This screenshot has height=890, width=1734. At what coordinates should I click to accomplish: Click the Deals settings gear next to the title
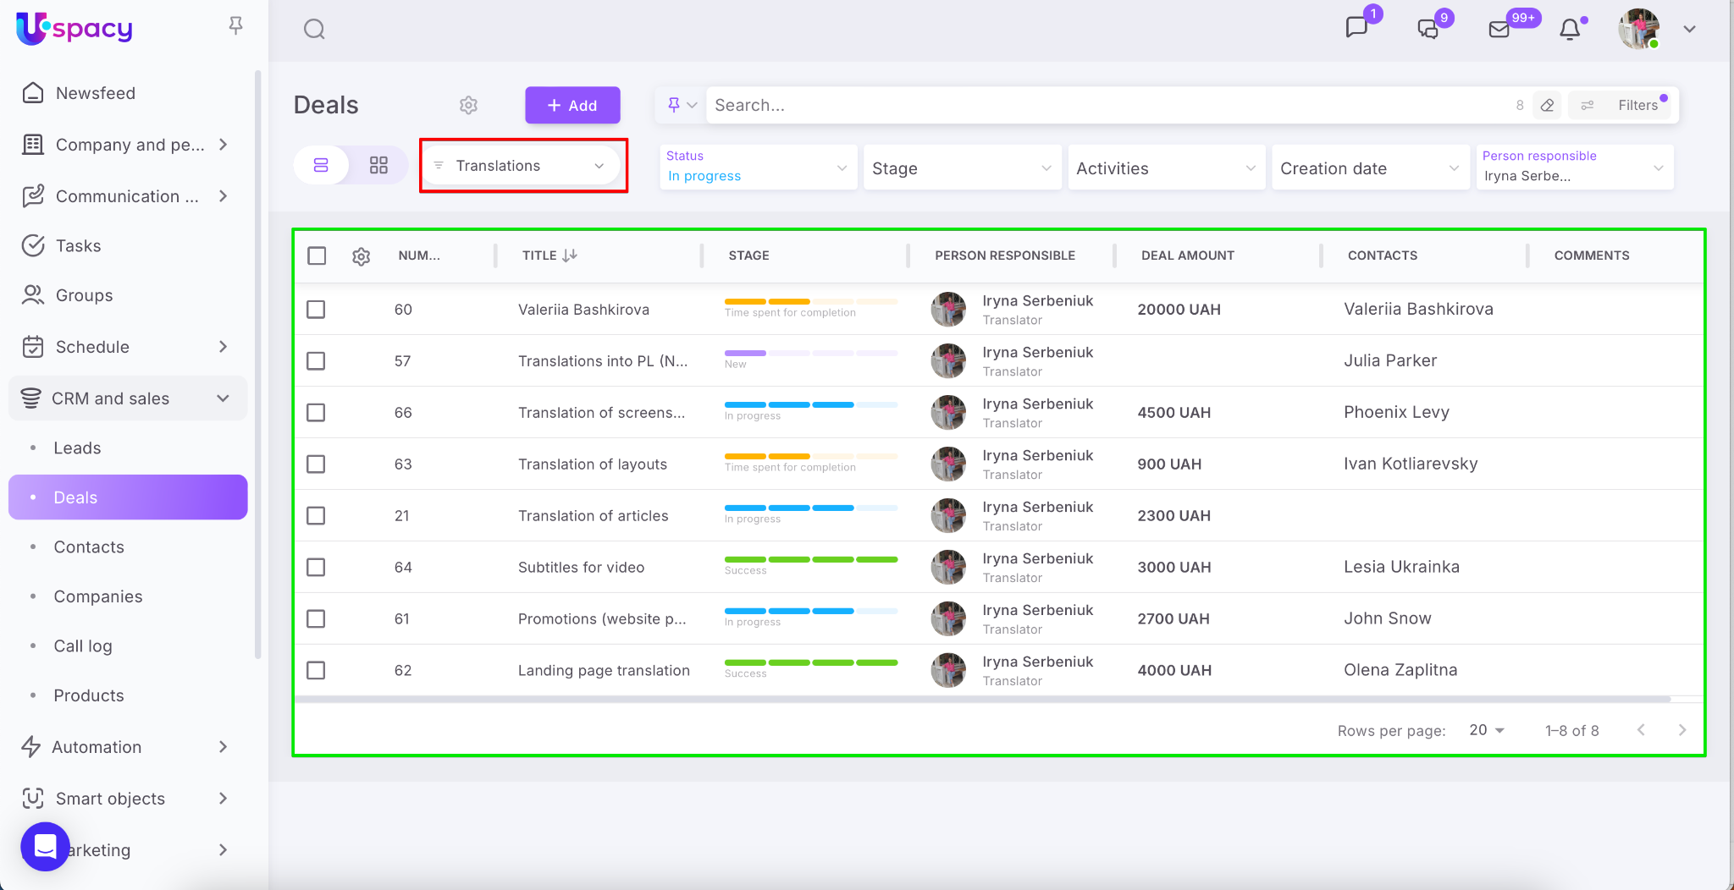pyautogui.click(x=468, y=105)
